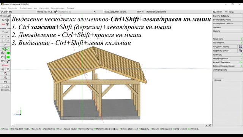
Task: Click gears icon at bottom right of viewport
Action: click(210, 125)
